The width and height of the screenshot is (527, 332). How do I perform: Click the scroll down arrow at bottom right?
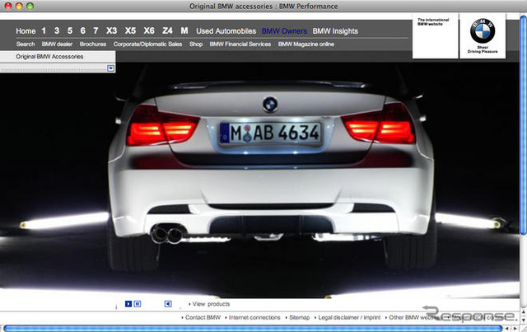click(524, 320)
